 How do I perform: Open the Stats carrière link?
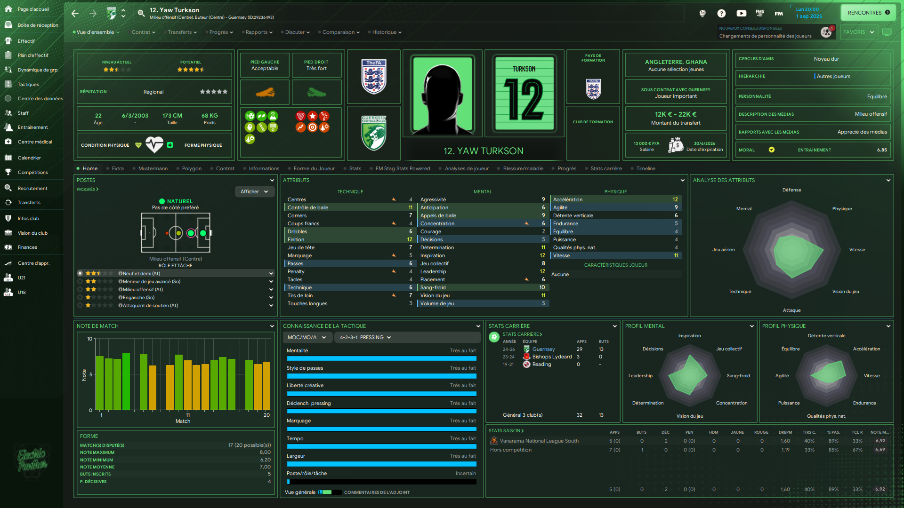pos(522,334)
